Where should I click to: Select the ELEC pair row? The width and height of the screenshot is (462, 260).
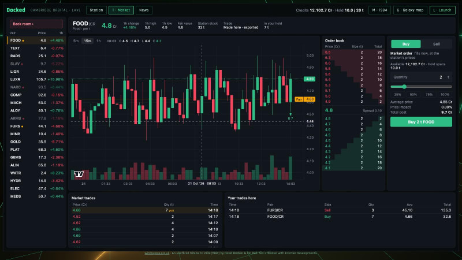pos(36,189)
